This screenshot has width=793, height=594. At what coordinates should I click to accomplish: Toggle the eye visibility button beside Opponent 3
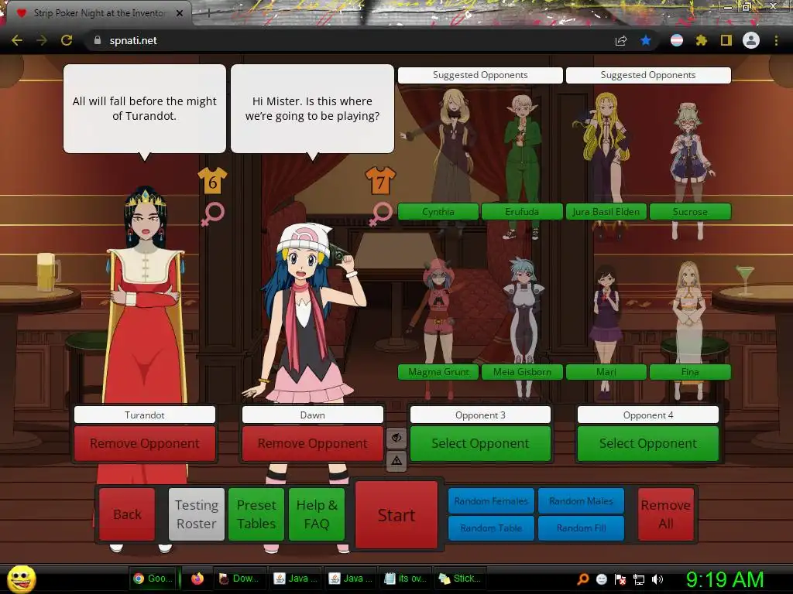pyautogui.click(x=396, y=438)
